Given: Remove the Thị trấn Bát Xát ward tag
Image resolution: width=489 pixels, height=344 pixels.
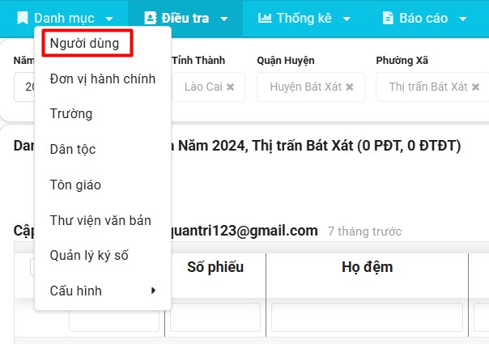Looking at the screenshot, I should pyautogui.click(x=476, y=87).
